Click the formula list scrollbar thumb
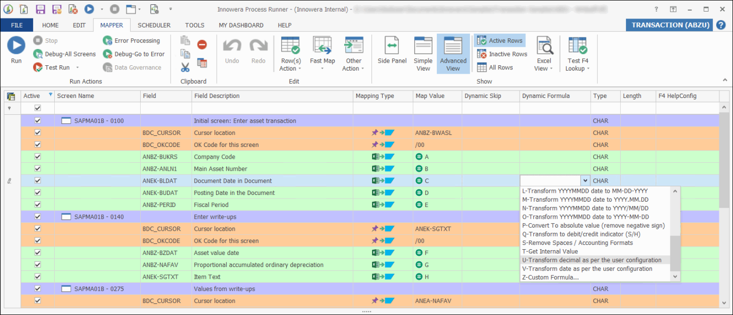Screen dimensions: 733x315 point(675,254)
